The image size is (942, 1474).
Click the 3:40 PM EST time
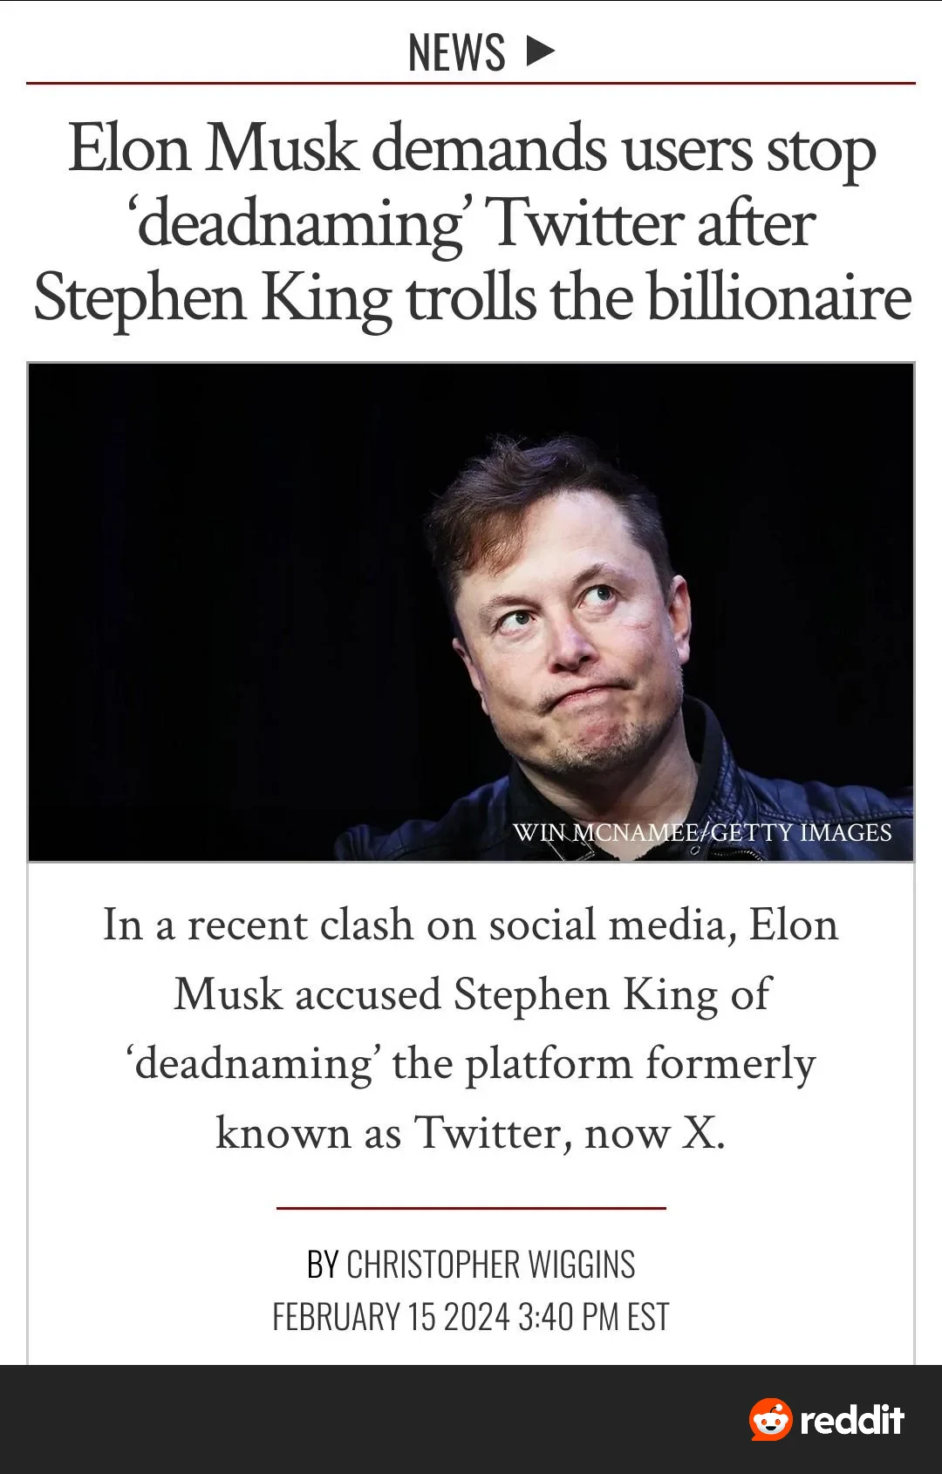[x=593, y=1317]
